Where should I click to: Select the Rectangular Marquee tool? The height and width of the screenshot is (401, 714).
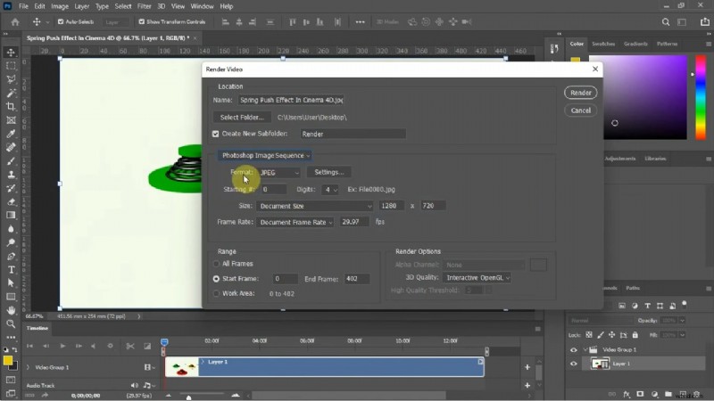[11, 66]
